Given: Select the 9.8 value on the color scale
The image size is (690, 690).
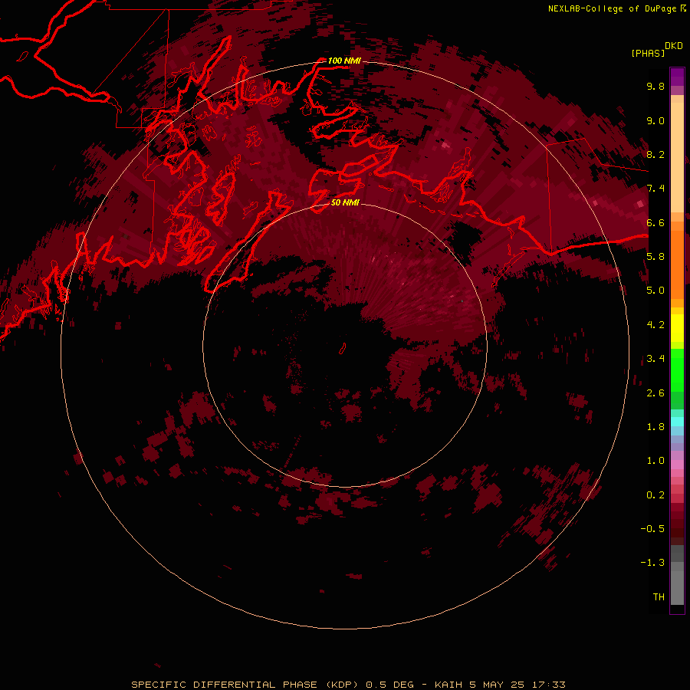Looking at the screenshot, I should tap(655, 86).
